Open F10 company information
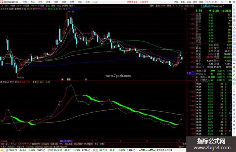The height and width of the screenshot is (152, 236). tap(175, 5)
